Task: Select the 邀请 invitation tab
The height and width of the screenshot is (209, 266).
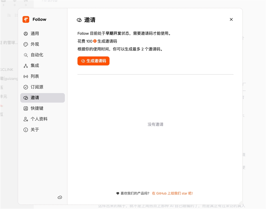Action: click(x=42, y=98)
